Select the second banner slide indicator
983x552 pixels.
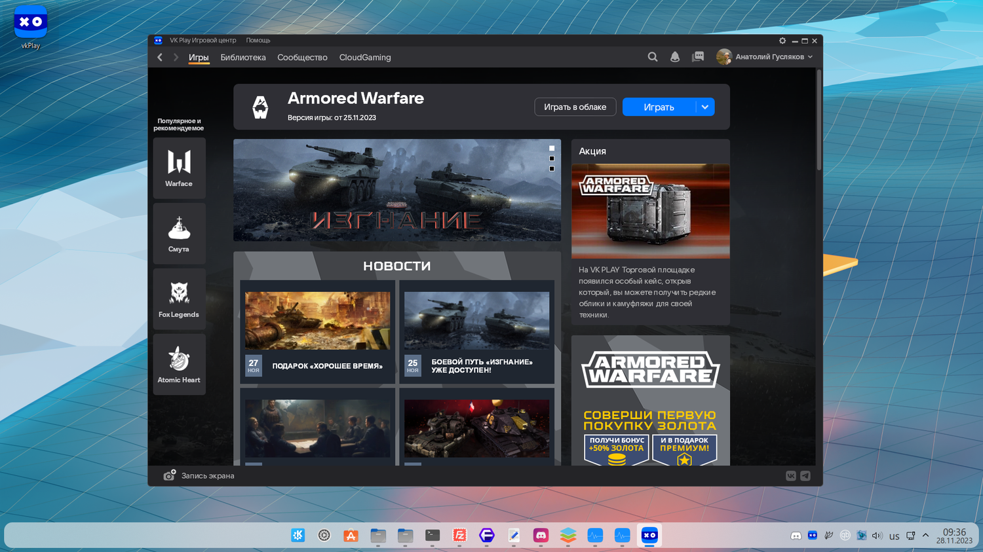click(552, 158)
